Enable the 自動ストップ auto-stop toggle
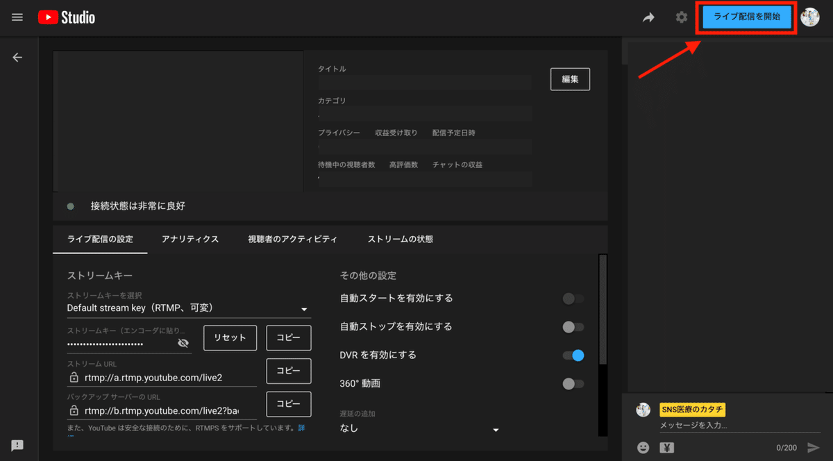This screenshot has width=833, height=461. point(572,326)
